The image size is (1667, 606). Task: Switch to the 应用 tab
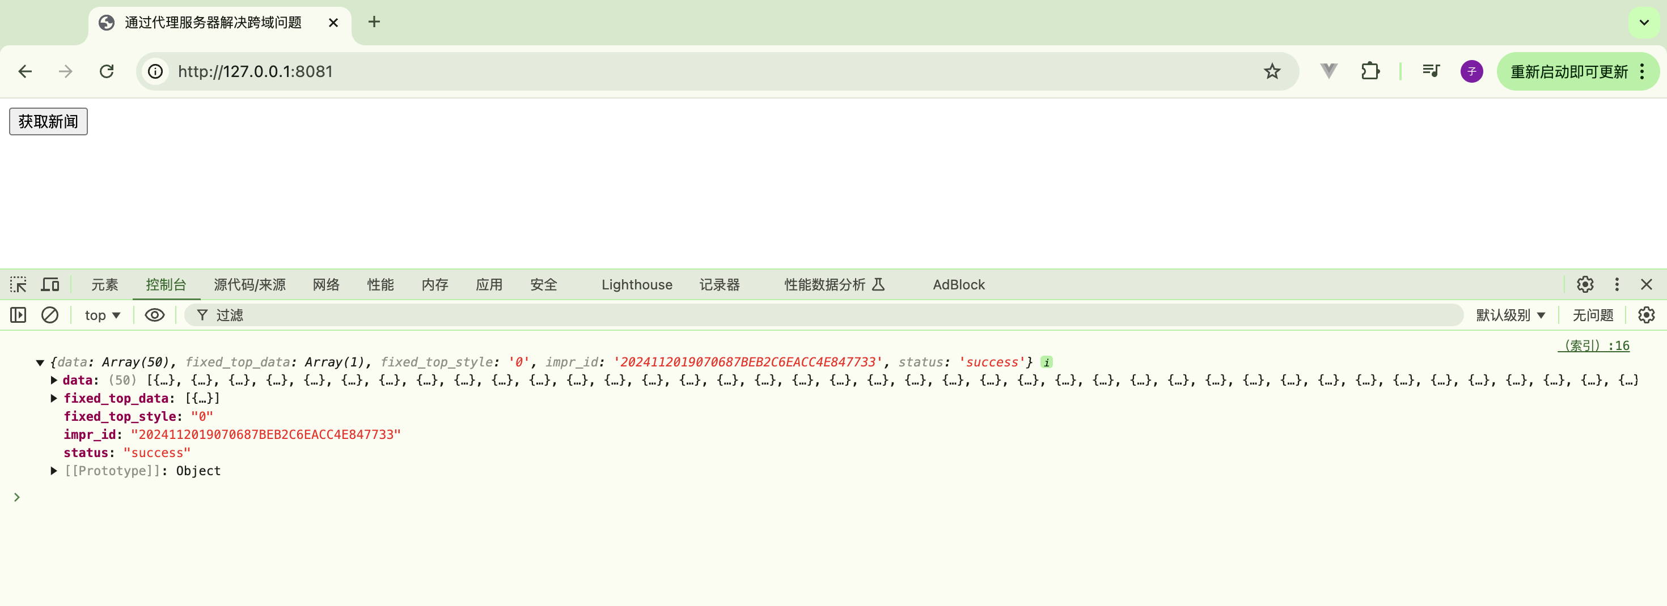click(x=489, y=284)
